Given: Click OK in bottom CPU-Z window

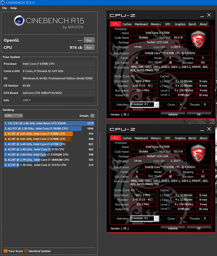Looking at the screenshot, I should point(199,228).
